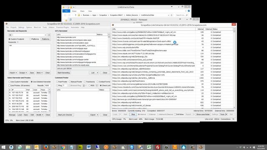Open the Settings menu in ScrapeBox
The width and height of the screenshot is (267, 150).
click(21, 27)
